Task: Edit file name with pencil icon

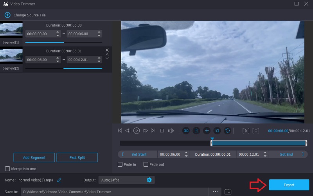Action: pos(59,180)
